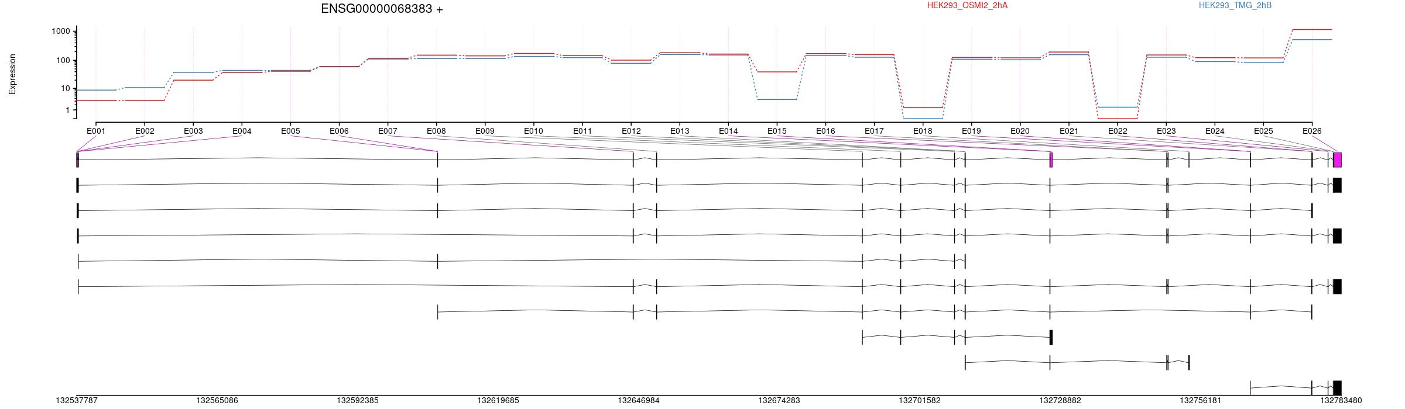Click exon label E006
Viewport: 1405px width, 409px height.
pyautogui.click(x=339, y=131)
